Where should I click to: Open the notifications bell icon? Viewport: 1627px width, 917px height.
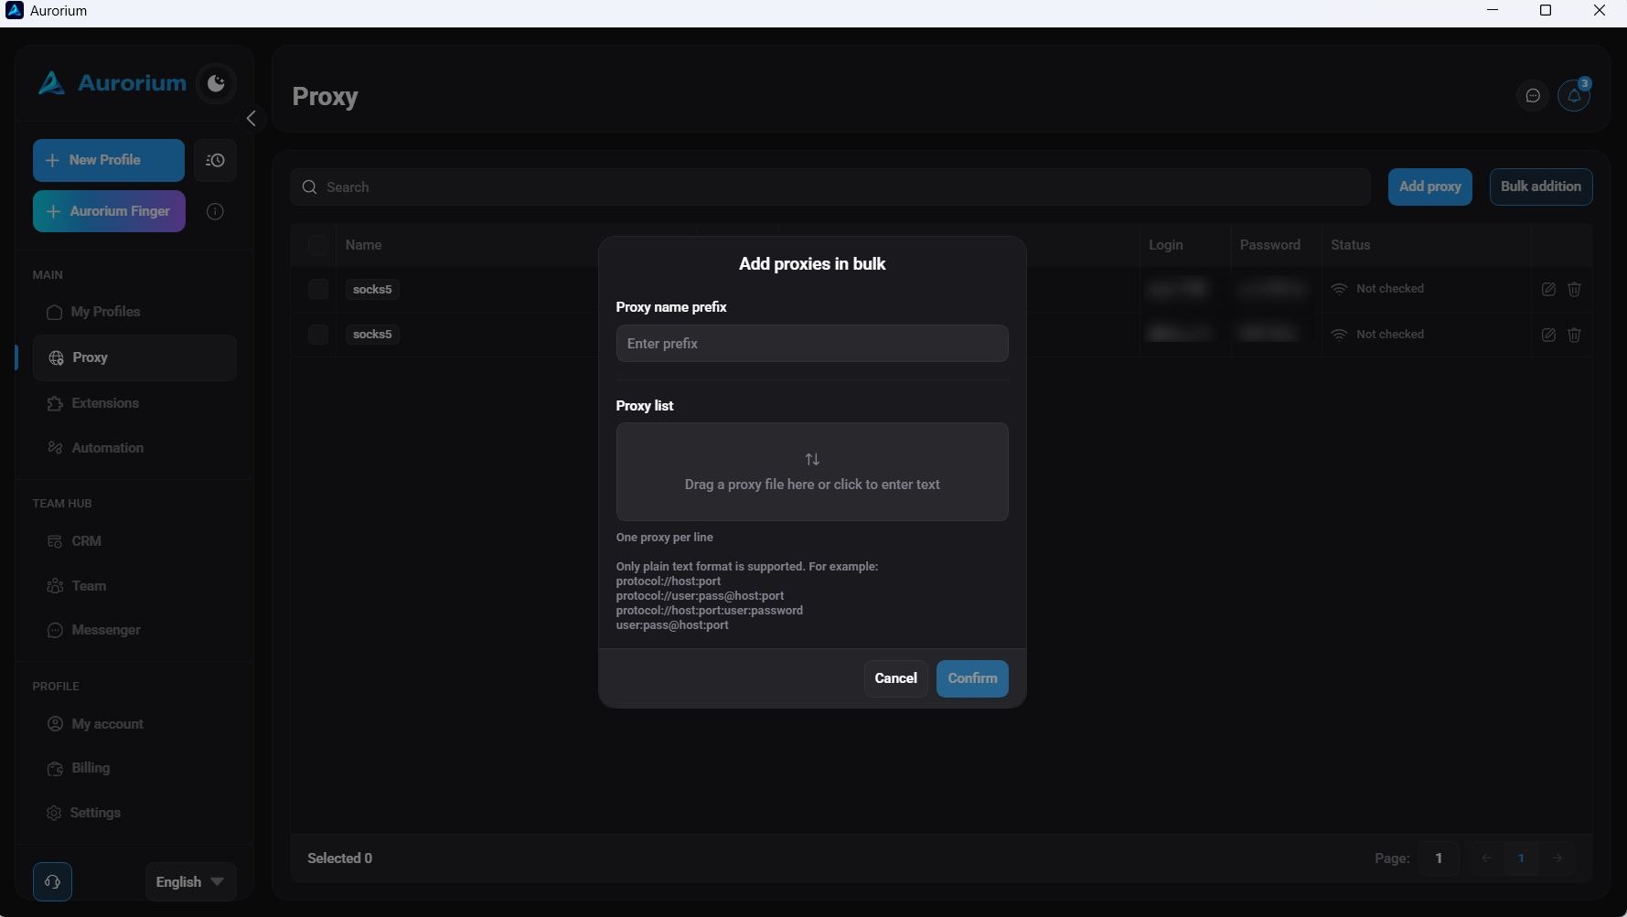pos(1574,96)
